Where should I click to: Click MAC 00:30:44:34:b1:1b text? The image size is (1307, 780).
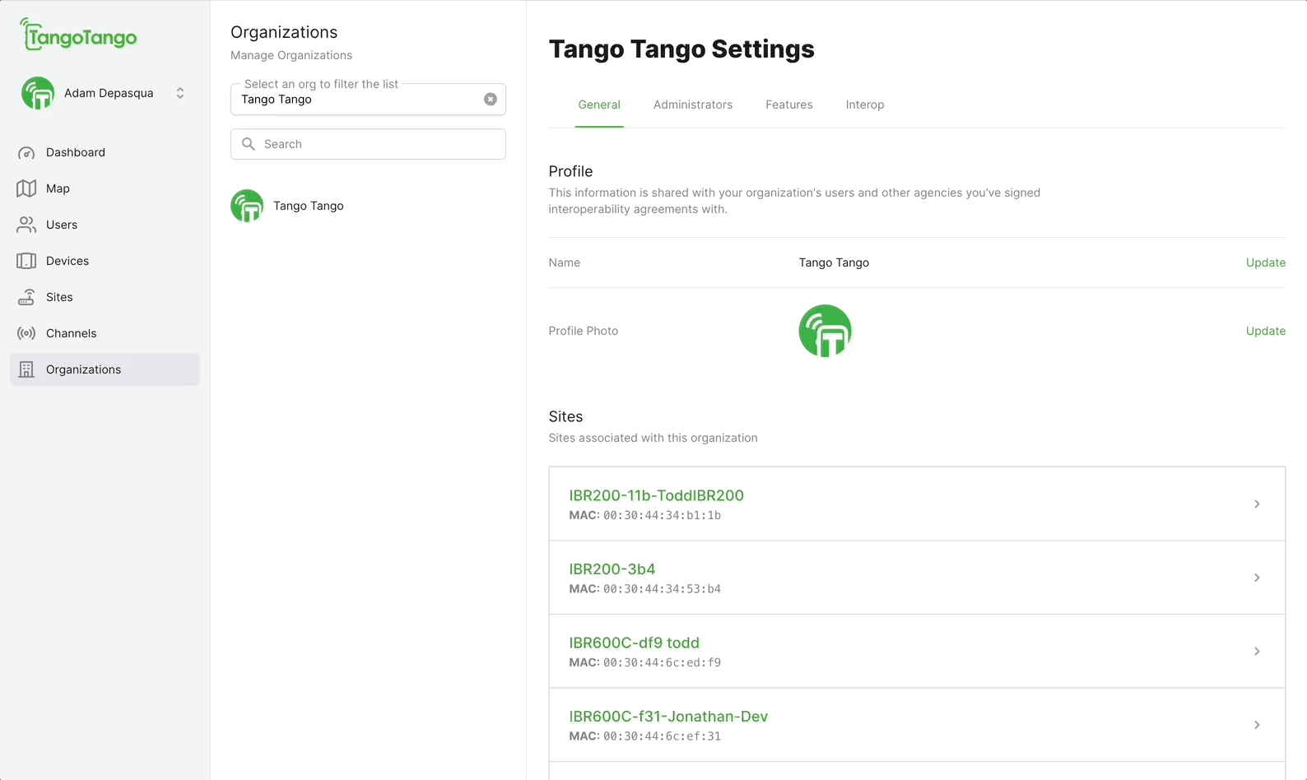[645, 516]
